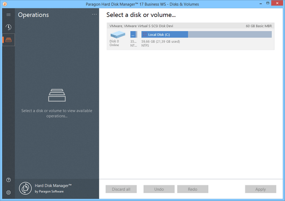Click the Discard all button
285x201 pixels.
pos(121,189)
